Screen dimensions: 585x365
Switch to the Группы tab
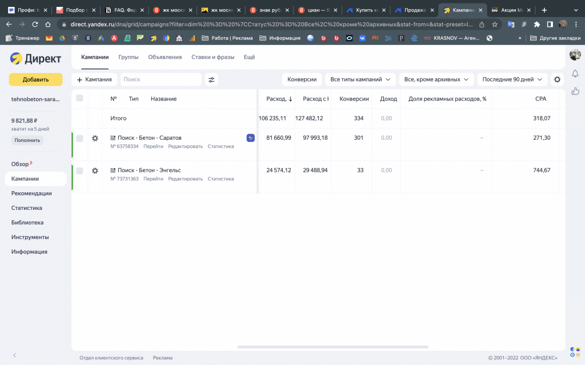click(128, 57)
